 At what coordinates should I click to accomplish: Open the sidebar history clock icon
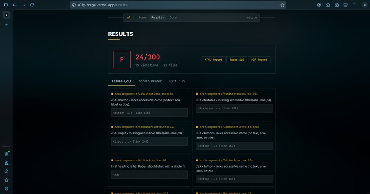[x=6, y=171]
